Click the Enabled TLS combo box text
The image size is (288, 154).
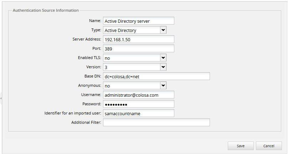tap(131, 58)
